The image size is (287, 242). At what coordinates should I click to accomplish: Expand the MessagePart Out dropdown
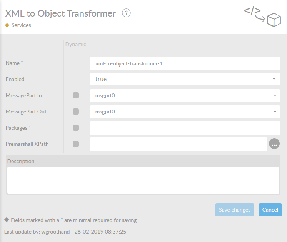185,112
